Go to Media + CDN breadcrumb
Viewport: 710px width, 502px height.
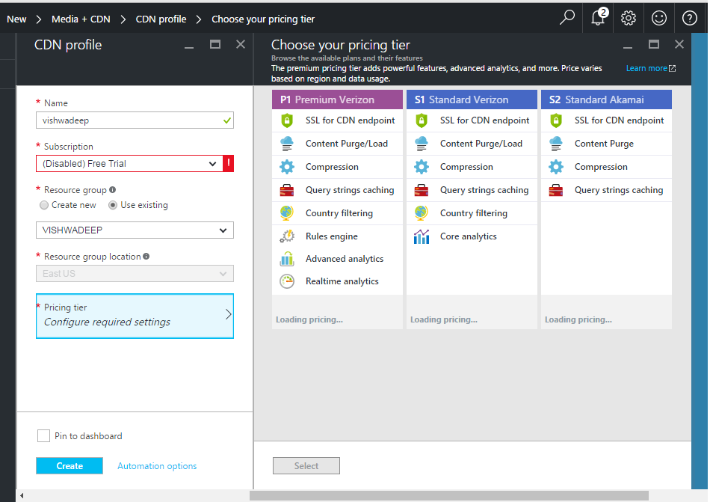[81, 19]
